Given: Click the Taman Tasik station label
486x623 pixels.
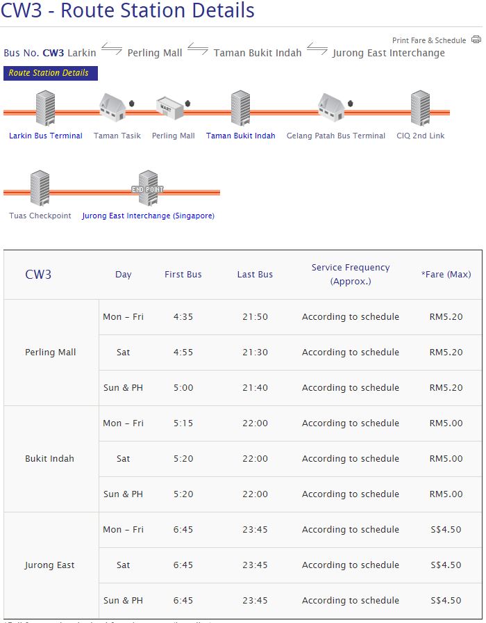Looking at the screenshot, I should tap(117, 136).
